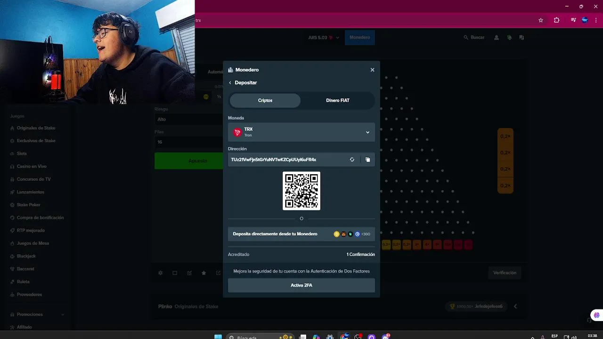This screenshot has height=339, width=603.
Task: Open the Chrome three-dot menu
Action: (x=596, y=20)
